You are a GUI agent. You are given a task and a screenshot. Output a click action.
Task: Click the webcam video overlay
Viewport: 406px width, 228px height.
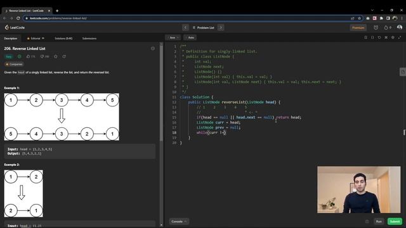(x=359, y=190)
